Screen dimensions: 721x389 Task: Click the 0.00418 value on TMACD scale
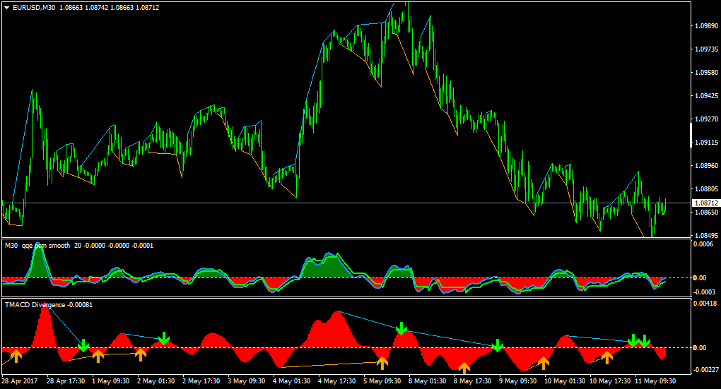(x=705, y=304)
